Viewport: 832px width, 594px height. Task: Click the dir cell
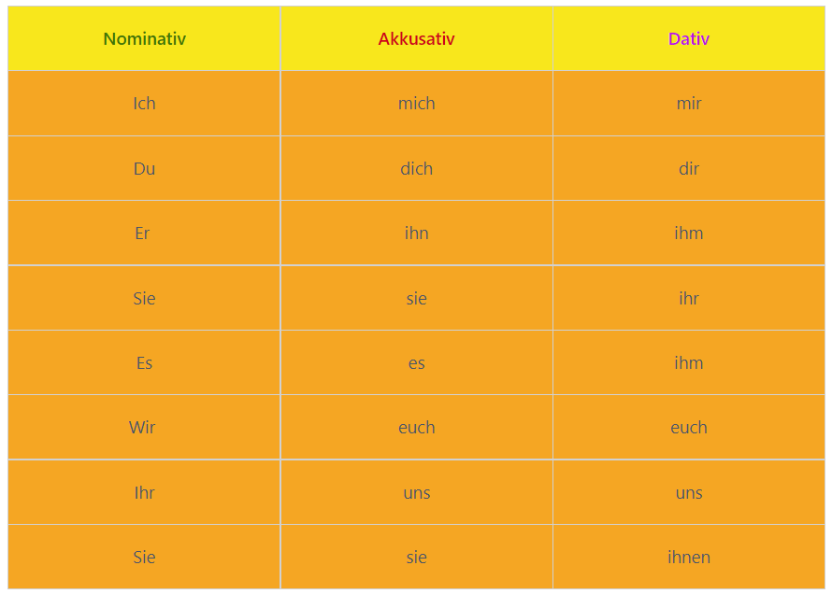[689, 168]
